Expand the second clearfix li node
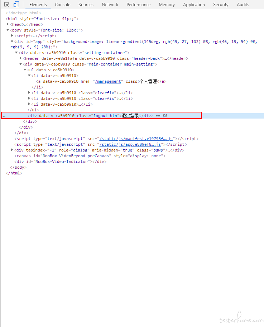This screenshot has height=327, width=264. pos(29,98)
